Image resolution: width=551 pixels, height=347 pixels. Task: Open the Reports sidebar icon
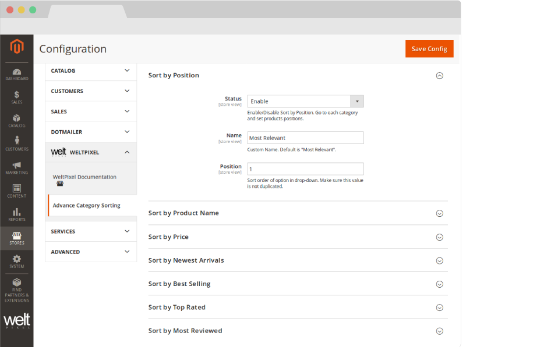(17, 214)
